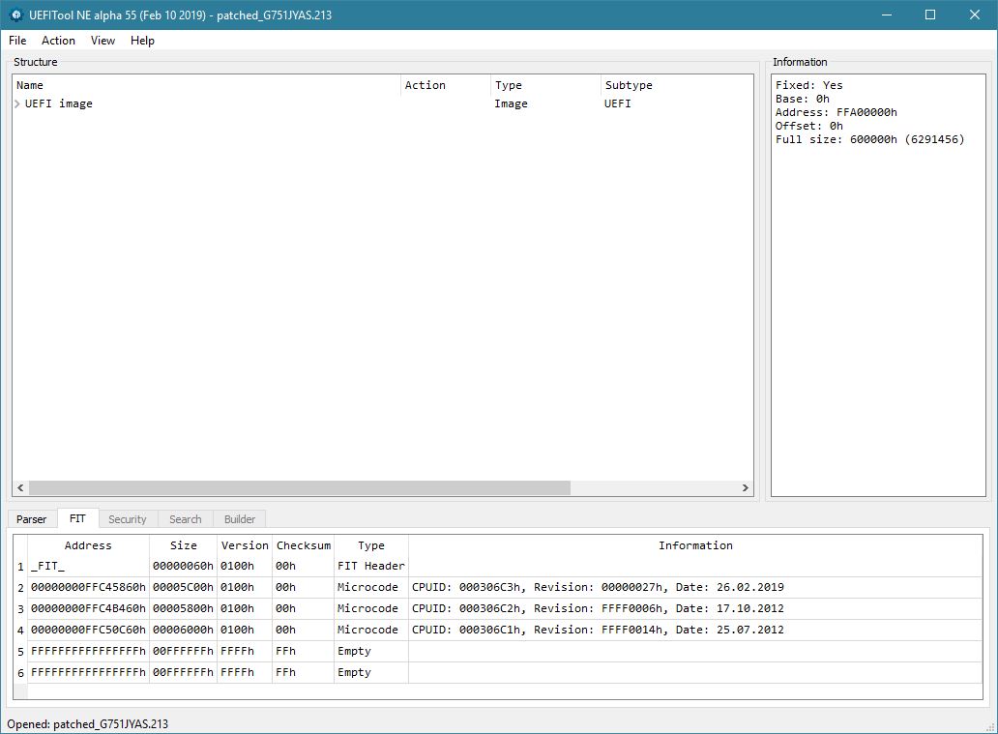998x734 pixels.
Task: Click size cell 00005C00h
Action: [x=184, y=588]
